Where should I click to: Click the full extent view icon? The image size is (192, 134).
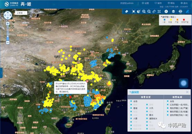pos(133,11)
